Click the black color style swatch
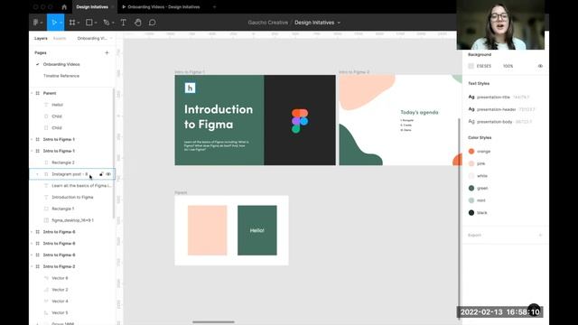The width and height of the screenshot is (578, 325). click(471, 213)
